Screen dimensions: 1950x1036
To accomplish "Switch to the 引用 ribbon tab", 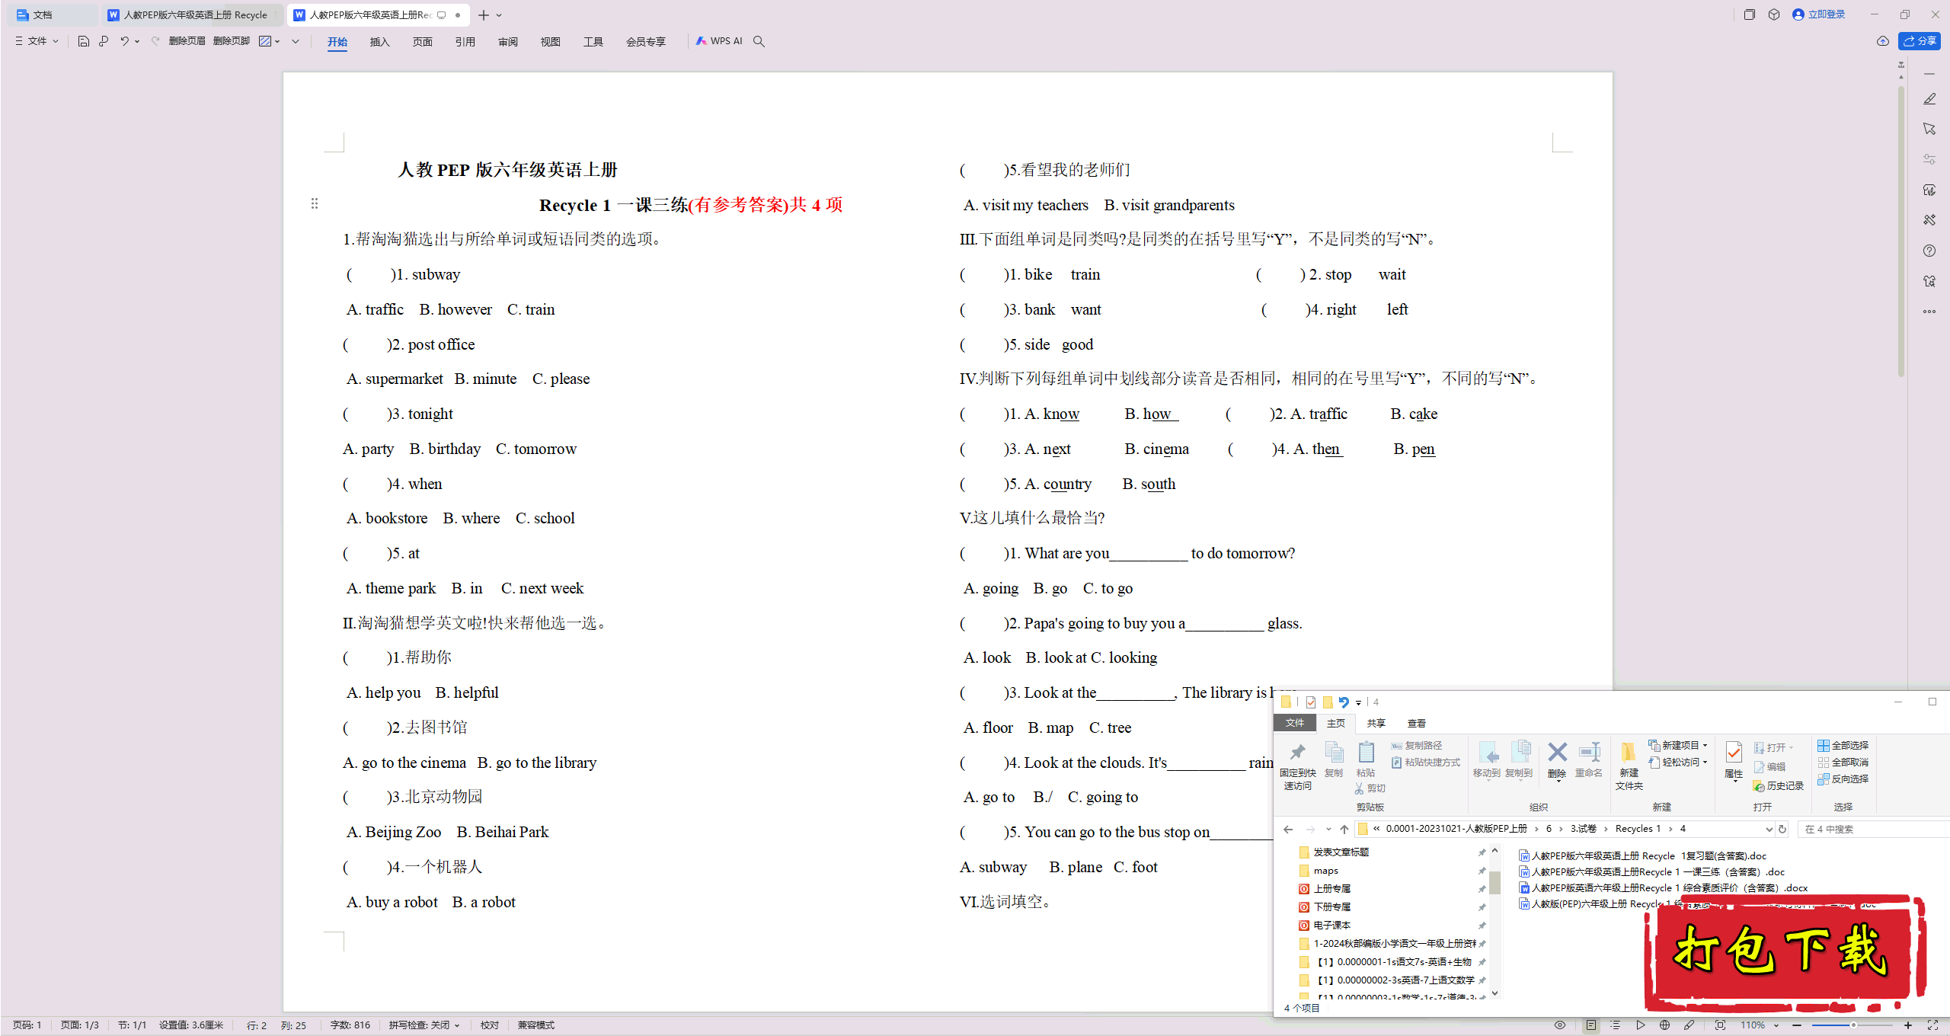I will click(465, 42).
